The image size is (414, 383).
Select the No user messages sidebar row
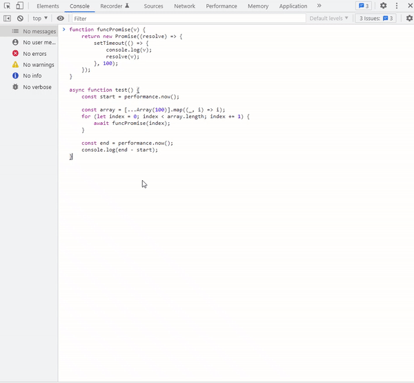29,42
